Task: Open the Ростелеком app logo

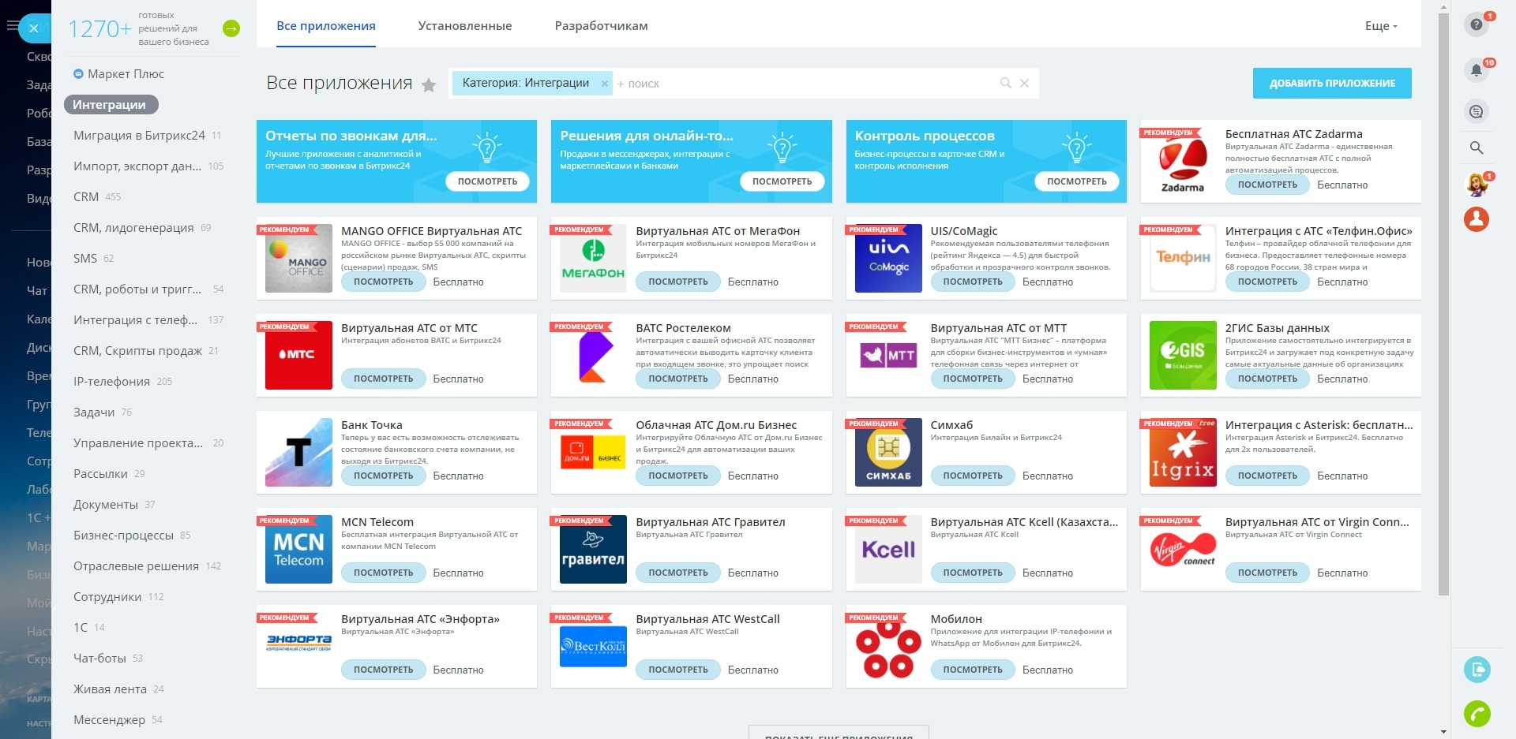Action: pos(593,355)
